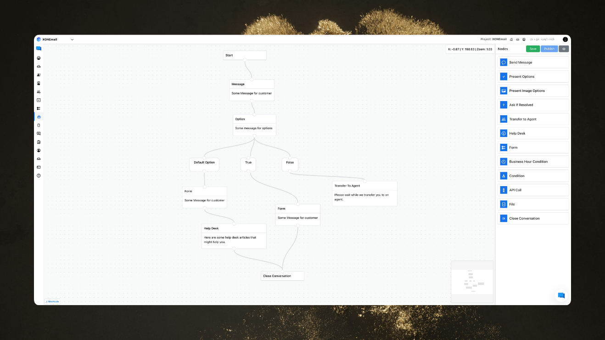Open the chat bubble widget at bottom right
605x340 pixels.
coord(561,295)
